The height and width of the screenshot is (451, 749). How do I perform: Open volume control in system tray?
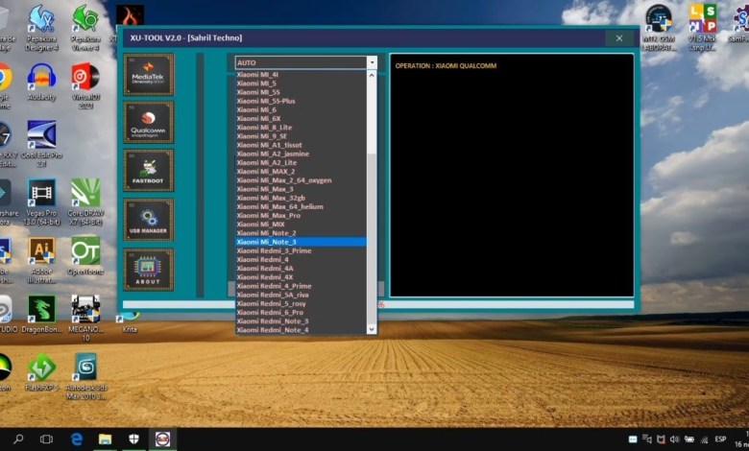(674, 439)
